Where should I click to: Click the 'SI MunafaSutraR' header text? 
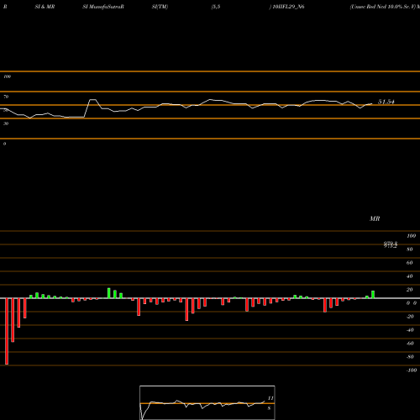(103, 7)
